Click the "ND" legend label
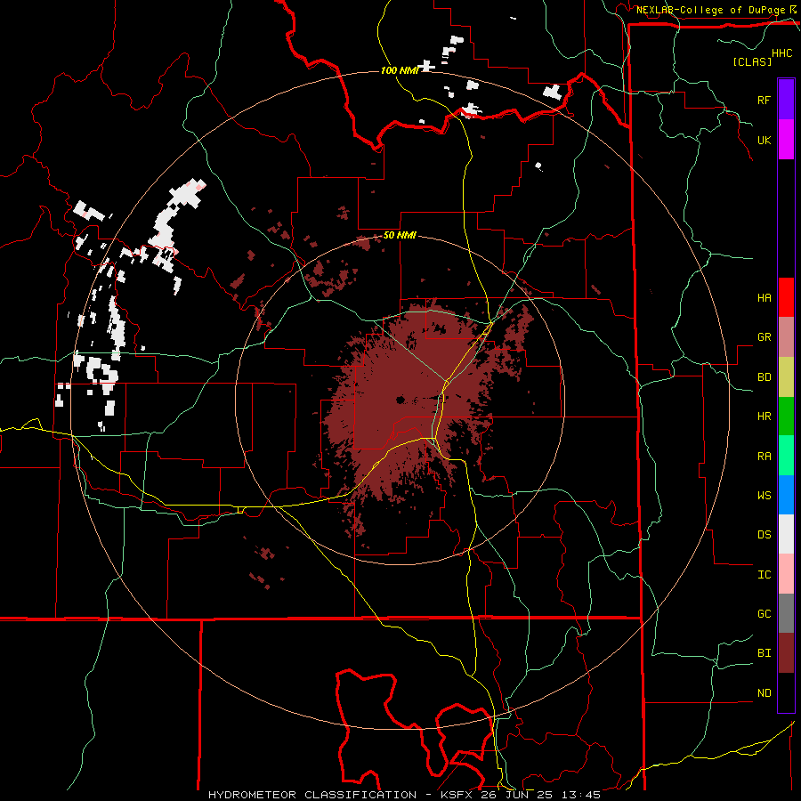 (764, 693)
